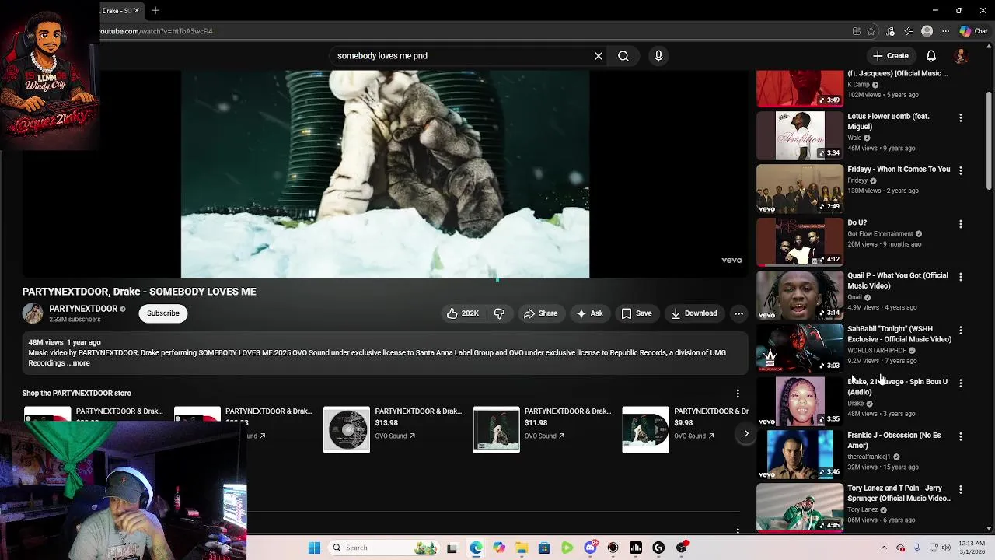995x560 pixels.
Task: Open Task View on the taskbar
Action: coord(452,548)
